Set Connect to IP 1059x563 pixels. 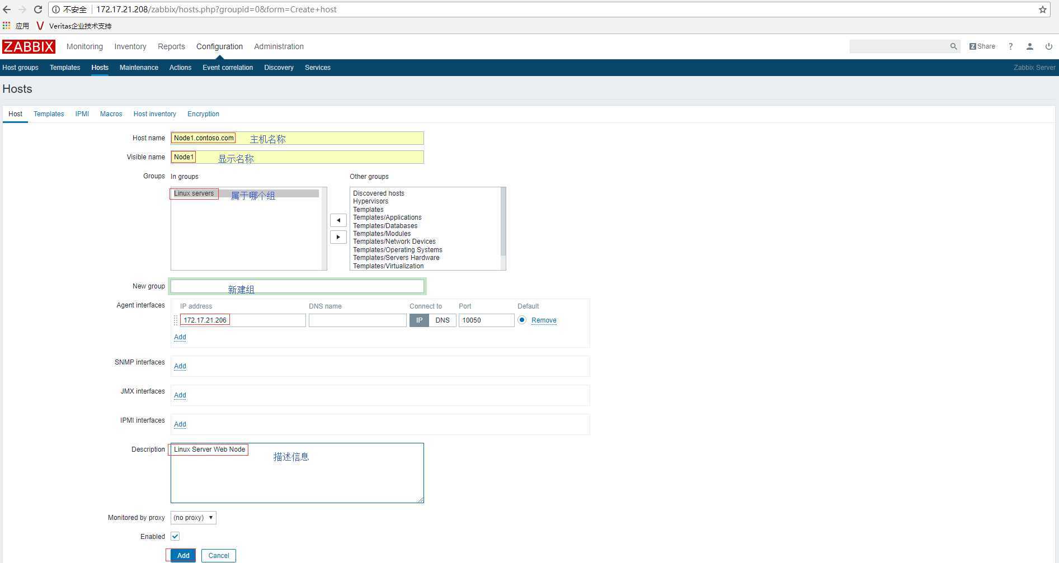pyautogui.click(x=419, y=320)
